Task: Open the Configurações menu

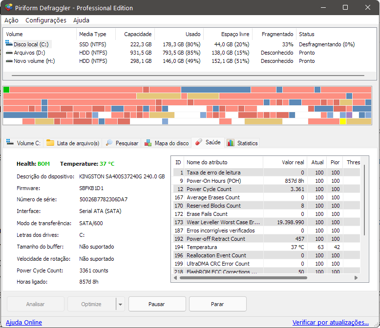Action: [46, 20]
